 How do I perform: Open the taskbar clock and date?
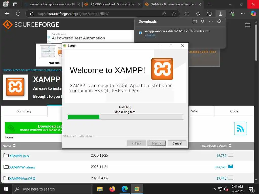237,189
